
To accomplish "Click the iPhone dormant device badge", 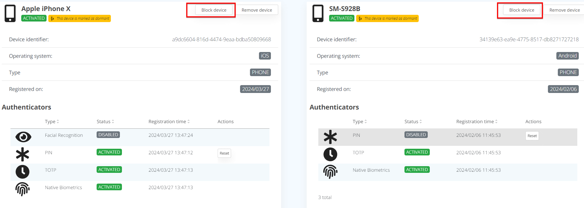I will 79,18.
